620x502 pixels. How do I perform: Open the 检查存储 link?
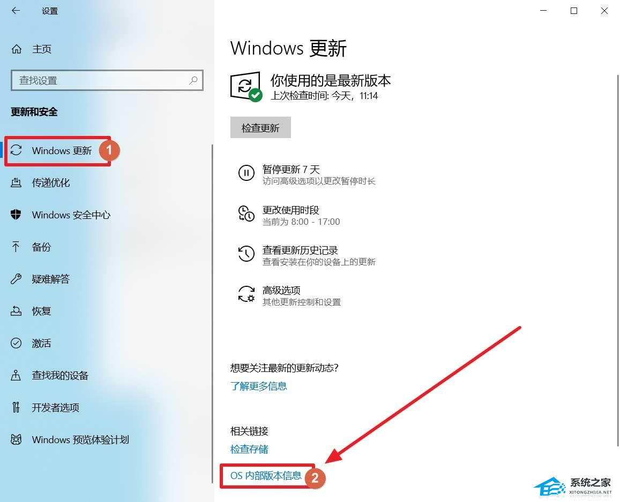coord(249,449)
